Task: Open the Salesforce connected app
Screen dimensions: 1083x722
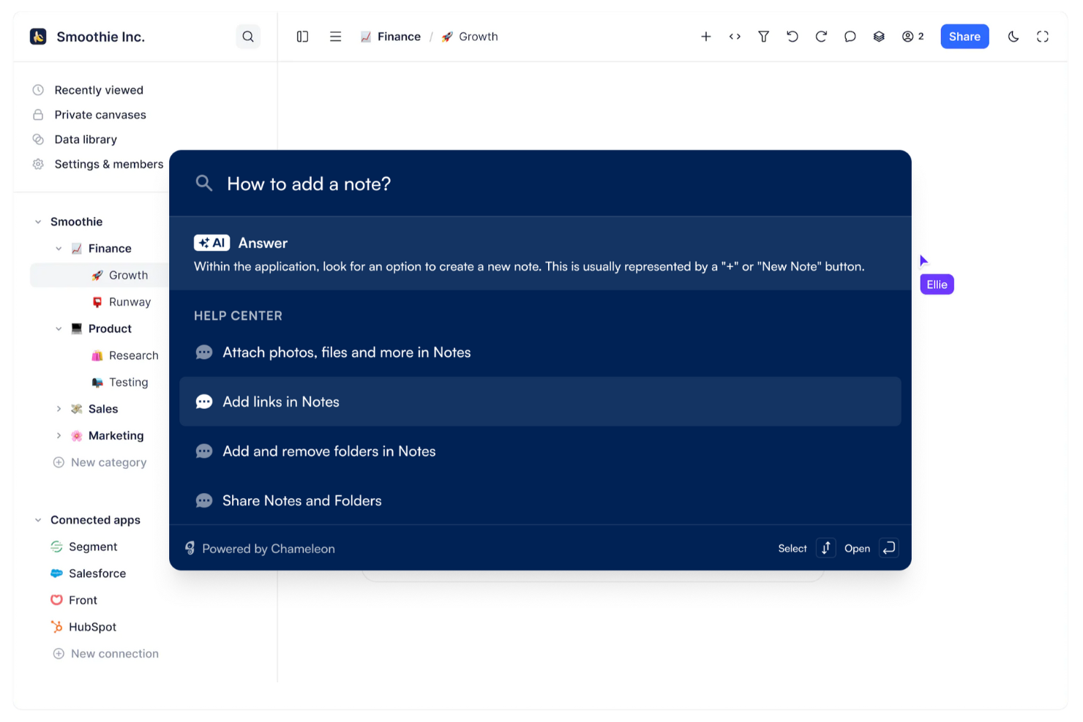Action: pyautogui.click(x=97, y=574)
